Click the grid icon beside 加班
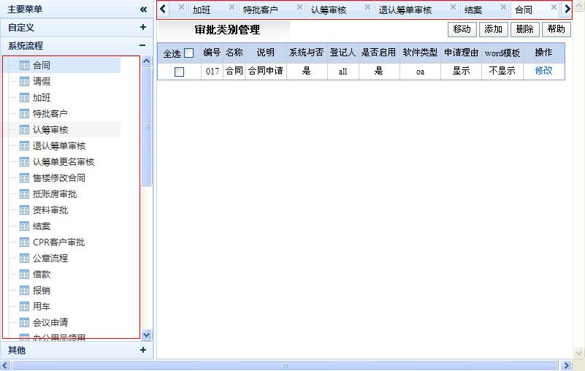Viewport: 585px width, 371px height. 24,98
